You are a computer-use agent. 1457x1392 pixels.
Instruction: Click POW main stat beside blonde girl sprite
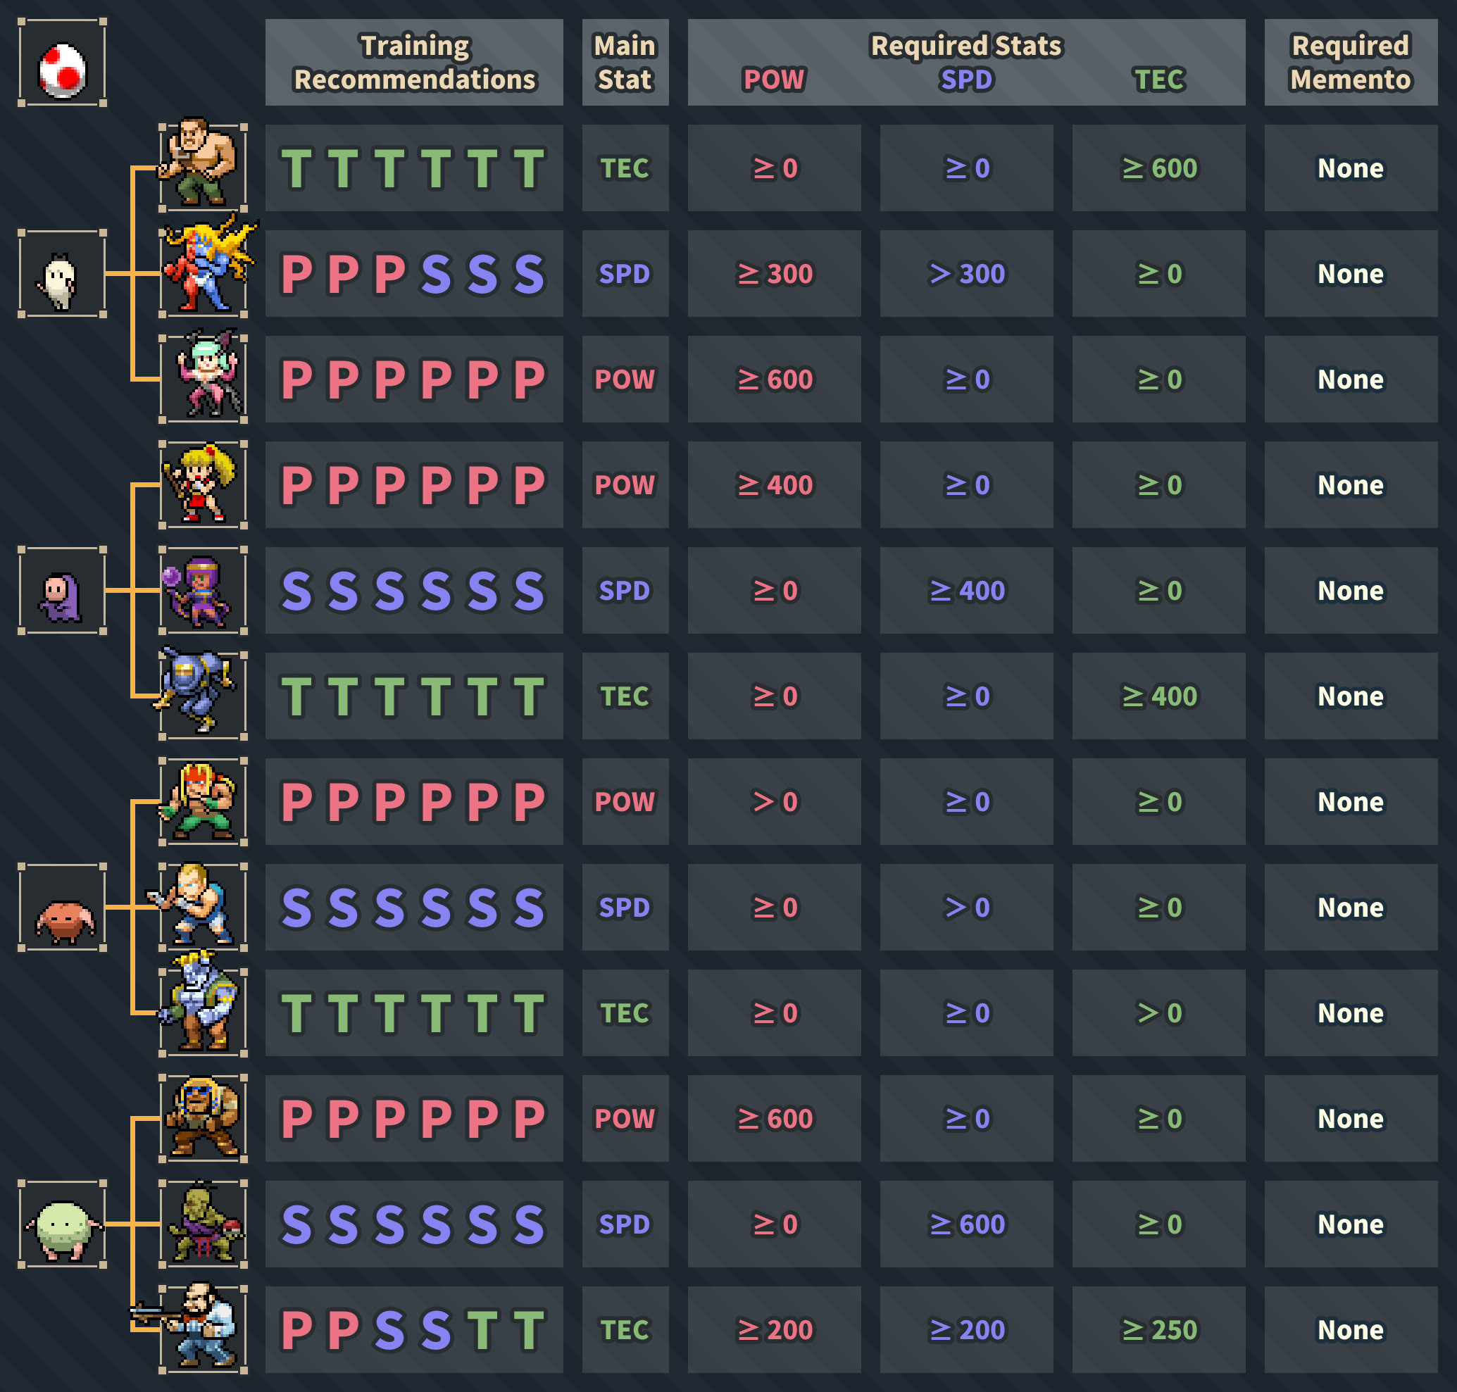tap(625, 485)
